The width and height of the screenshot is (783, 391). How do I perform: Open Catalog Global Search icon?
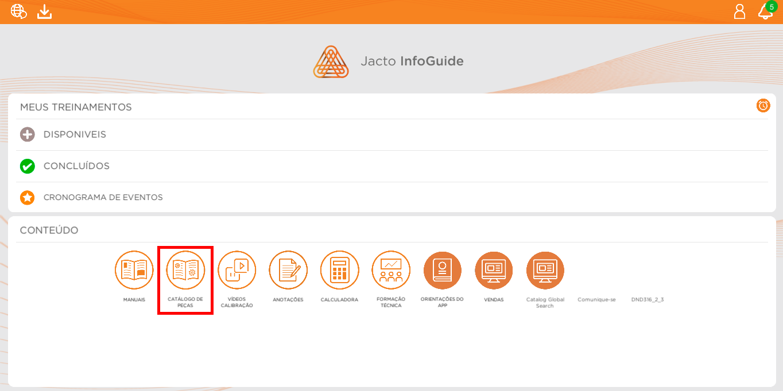(x=545, y=270)
